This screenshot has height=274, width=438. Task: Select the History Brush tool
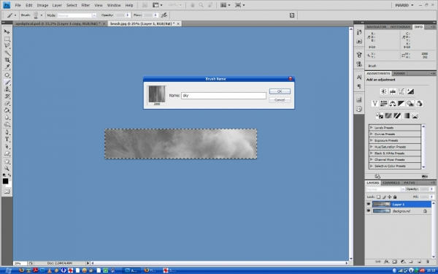pyautogui.click(x=7, y=96)
